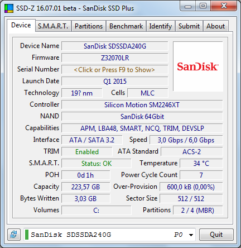Click the green drive status indicator
The height and width of the screenshot is (248, 241).
27,235
